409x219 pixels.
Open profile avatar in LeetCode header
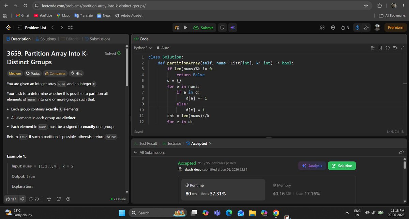pyautogui.click(x=377, y=28)
